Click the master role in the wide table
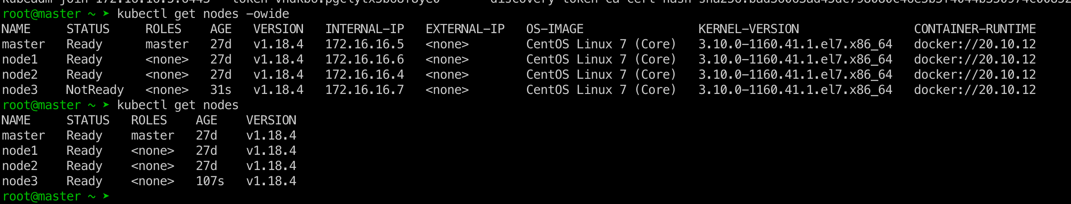The width and height of the screenshot is (1071, 204). pos(167,44)
